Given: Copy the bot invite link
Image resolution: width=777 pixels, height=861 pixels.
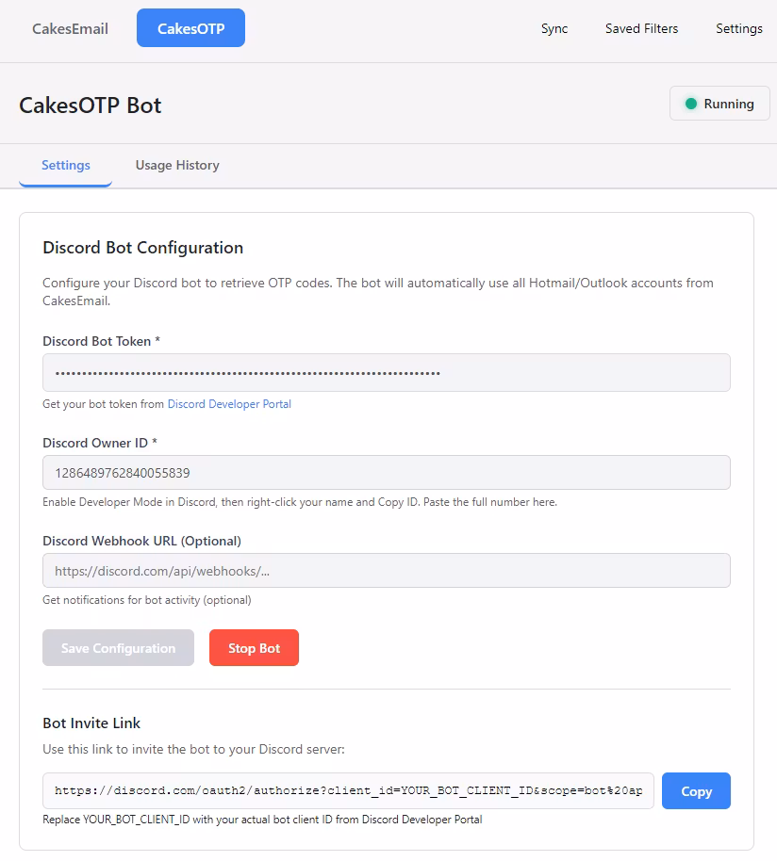Looking at the screenshot, I should click(x=696, y=791).
